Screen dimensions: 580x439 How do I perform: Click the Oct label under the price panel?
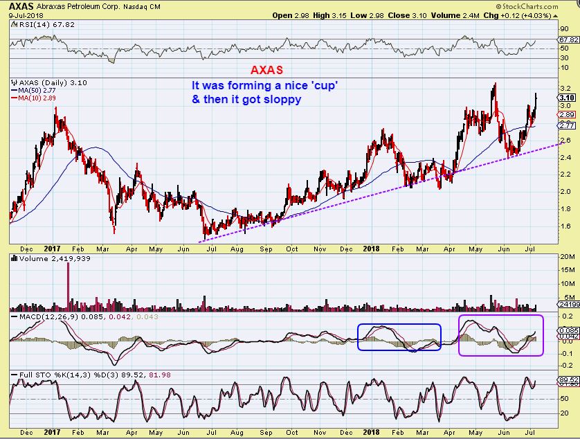pyautogui.click(x=292, y=249)
